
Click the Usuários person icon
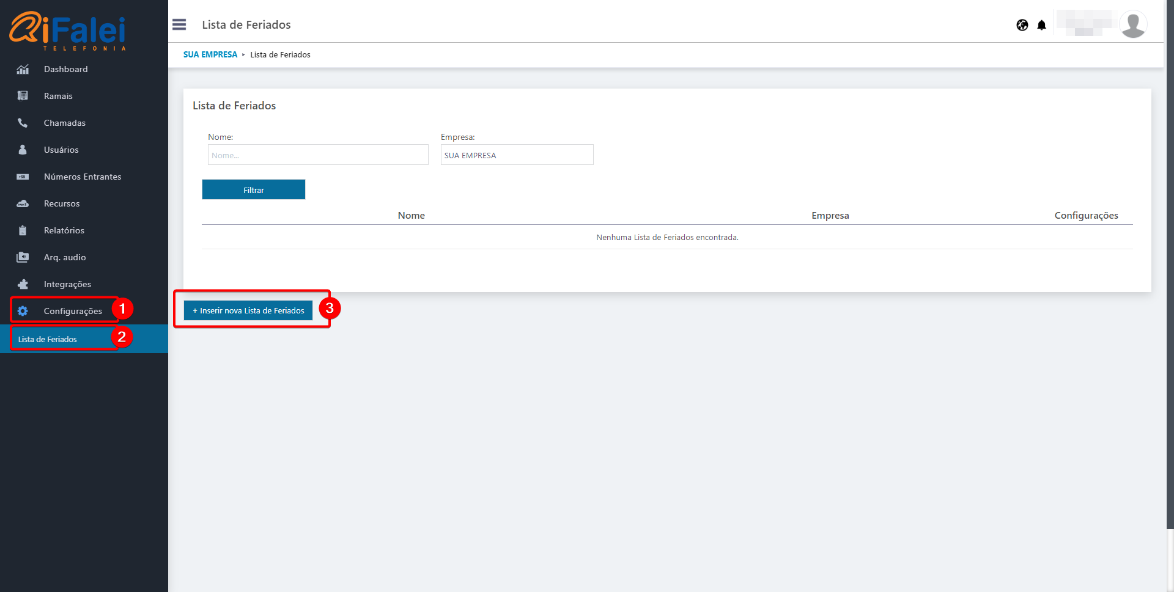coord(23,150)
